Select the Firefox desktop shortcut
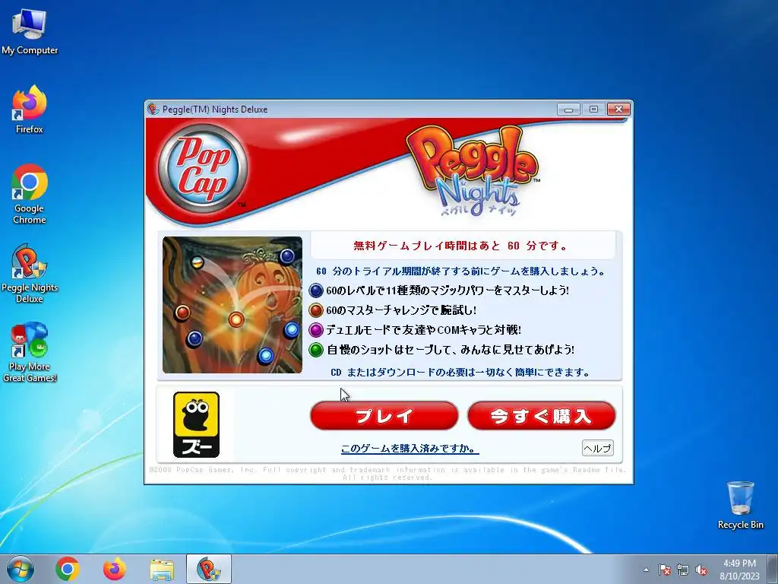778x584 pixels. click(30, 109)
